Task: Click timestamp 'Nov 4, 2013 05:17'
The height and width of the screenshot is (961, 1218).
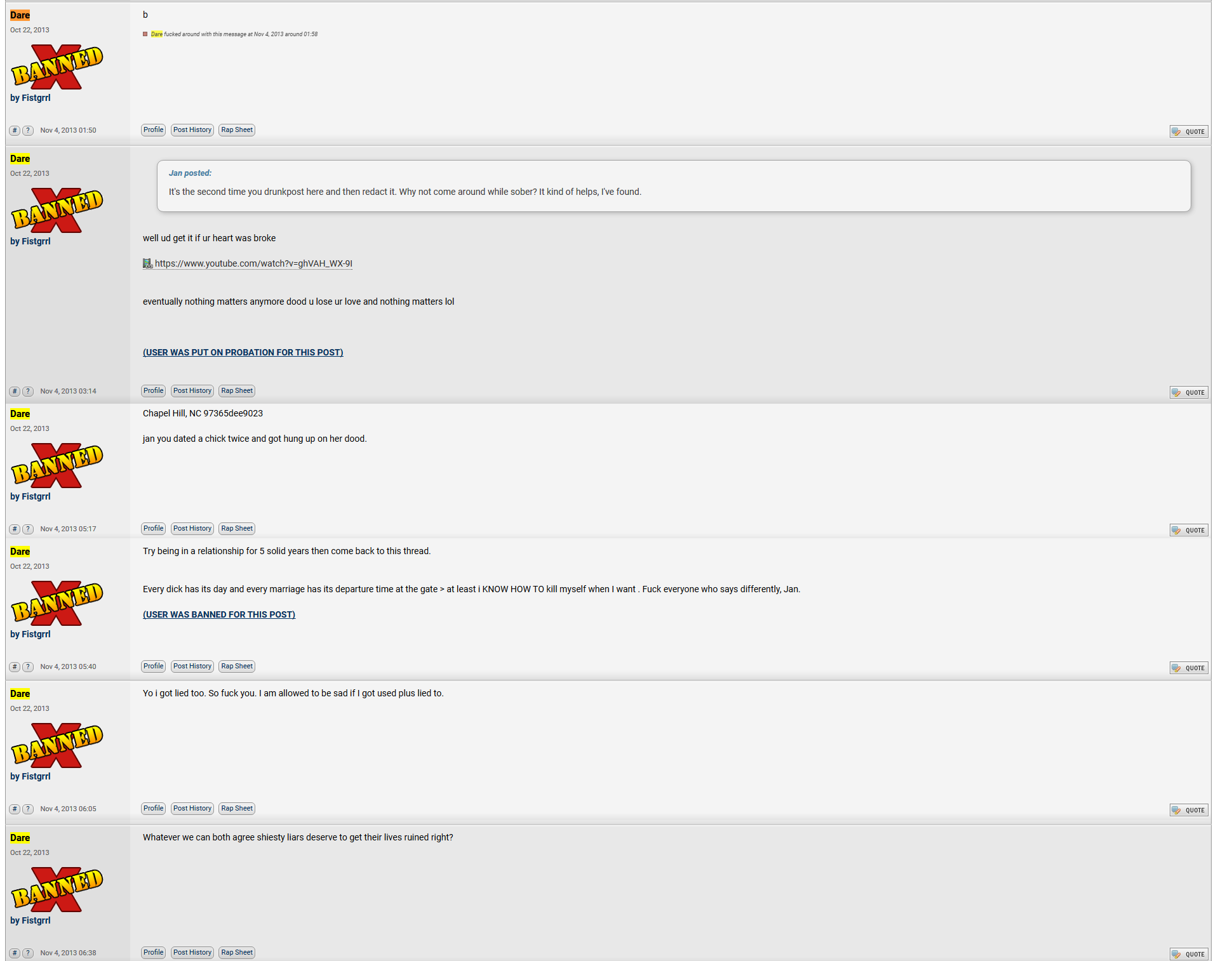Action: click(69, 529)
